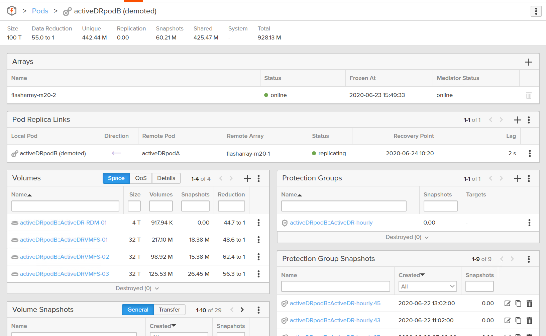The width and height of the screenshot is (546, 336).
Task: Select the Frozen At value 2020-06-23 15:49:33
Action: pos(377,95)
